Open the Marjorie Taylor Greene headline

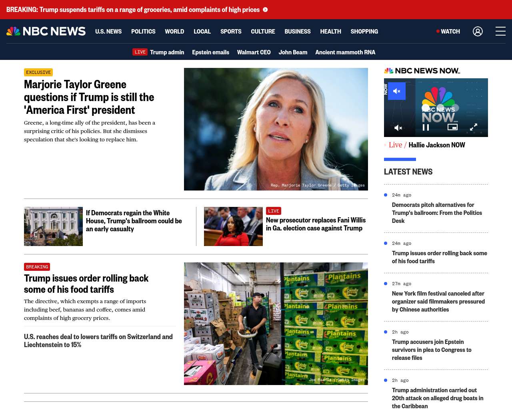tap(89, 97)
